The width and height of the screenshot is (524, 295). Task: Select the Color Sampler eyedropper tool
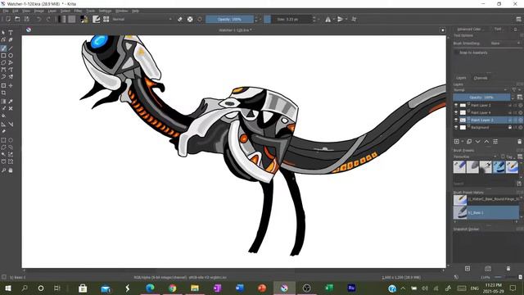point(11,102)
